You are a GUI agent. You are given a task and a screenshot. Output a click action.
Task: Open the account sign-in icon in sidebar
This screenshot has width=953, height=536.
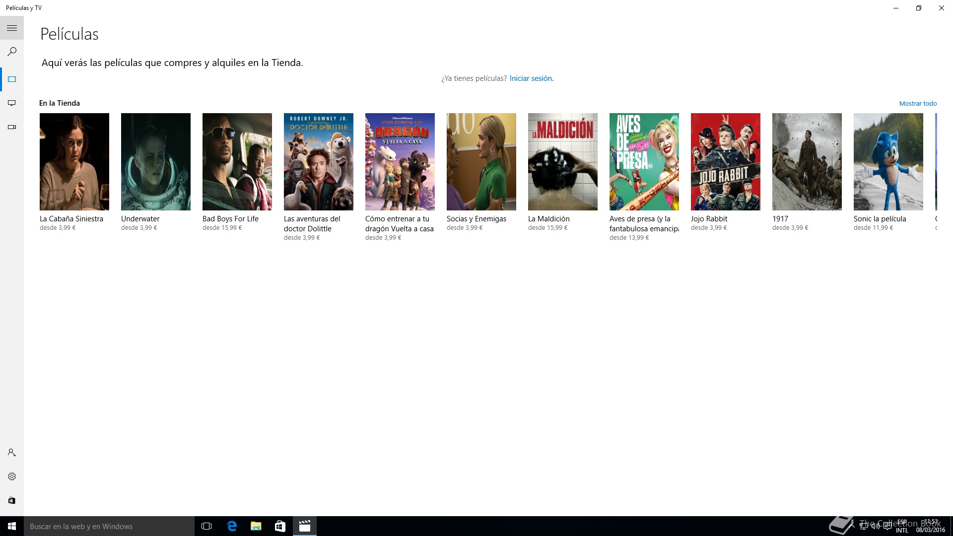tap(12, 453)
